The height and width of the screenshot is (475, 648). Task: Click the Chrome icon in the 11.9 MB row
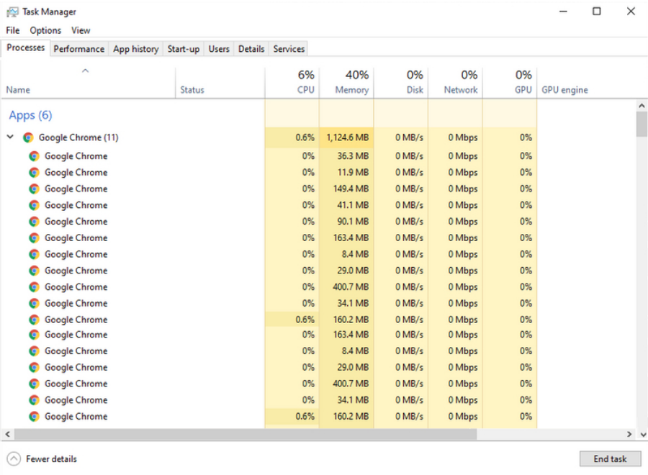[34, 173]
